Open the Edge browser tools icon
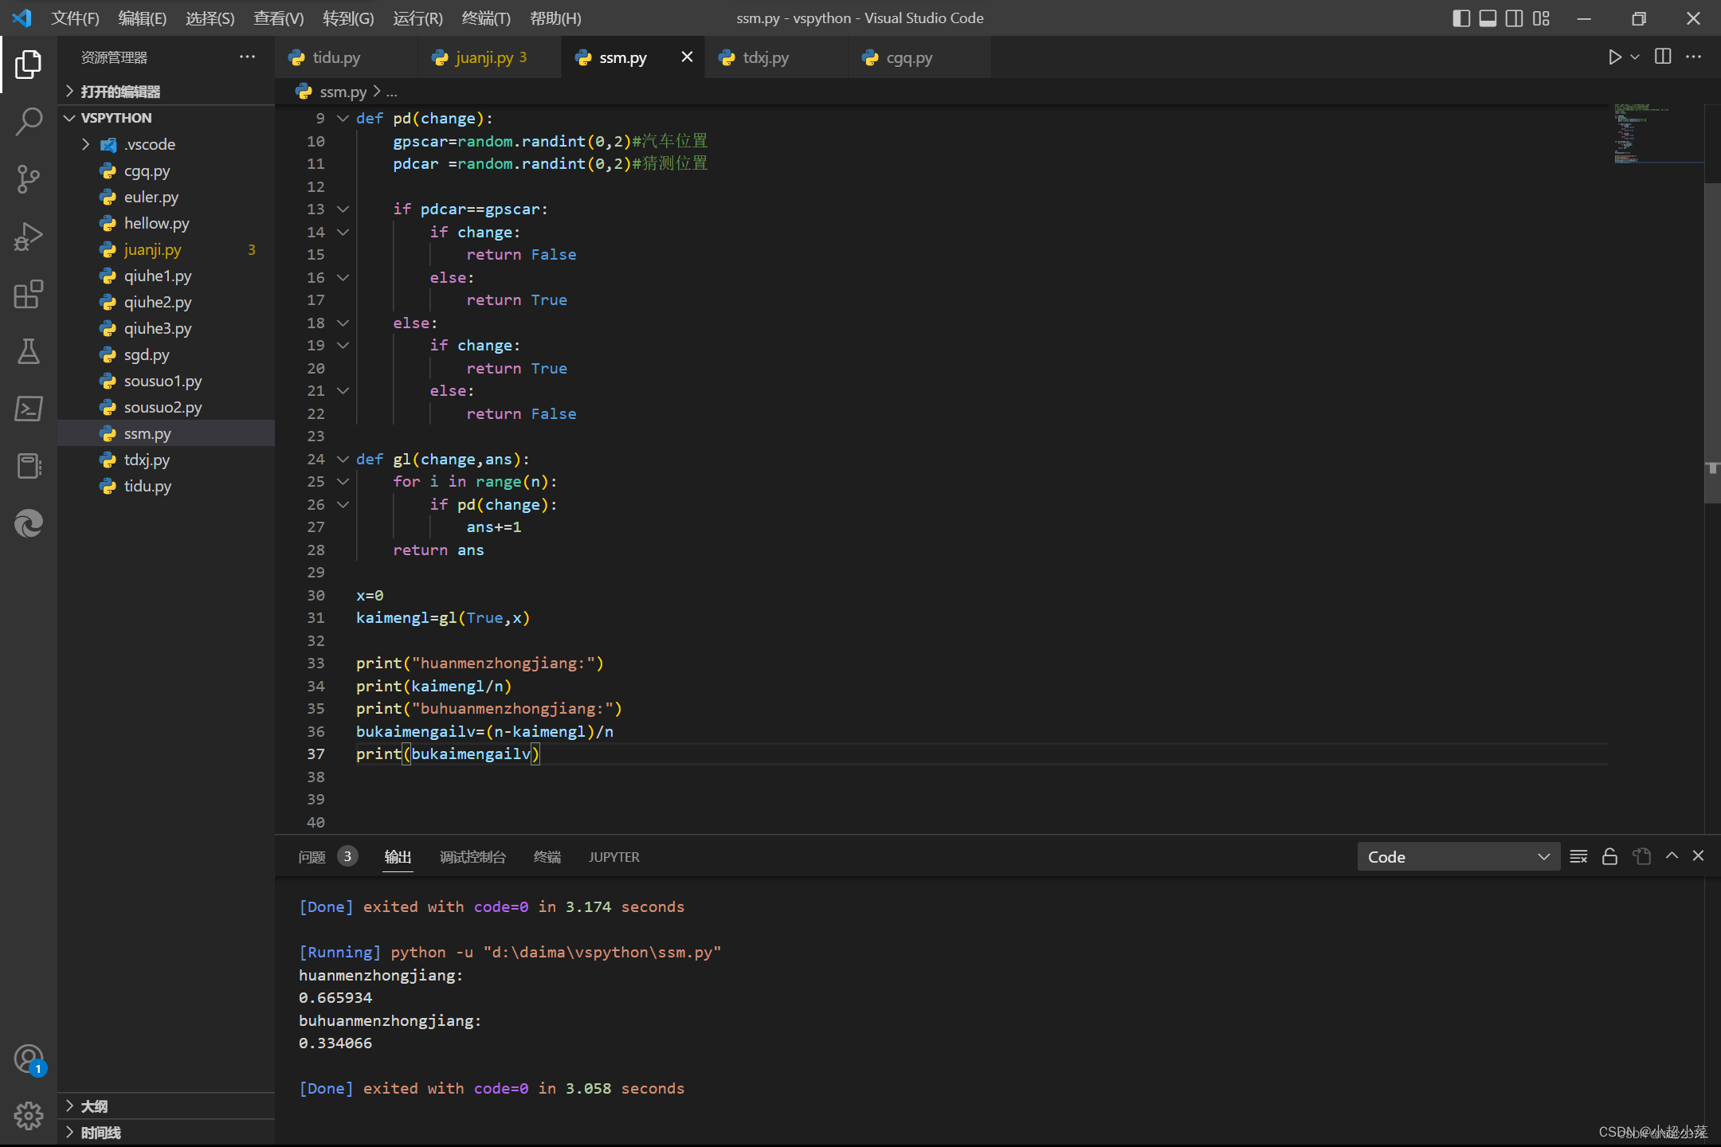 coord(29,523)
